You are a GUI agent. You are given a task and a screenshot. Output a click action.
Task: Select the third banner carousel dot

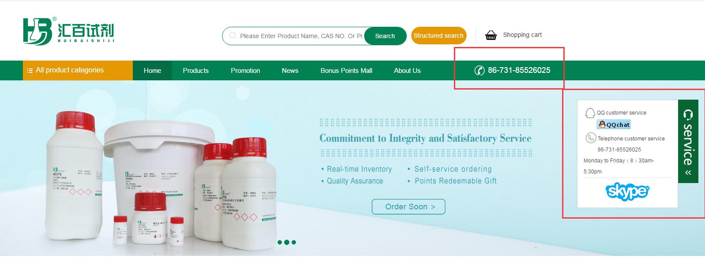294,242
